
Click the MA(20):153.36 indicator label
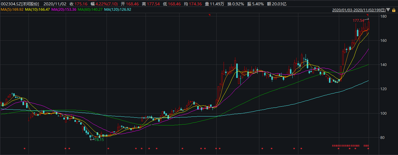(64, 10)
